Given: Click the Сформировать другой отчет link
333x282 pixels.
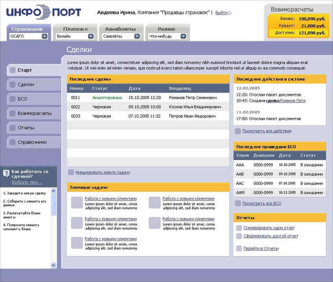Looking at the screenshot, I should [x=270, y=236].
